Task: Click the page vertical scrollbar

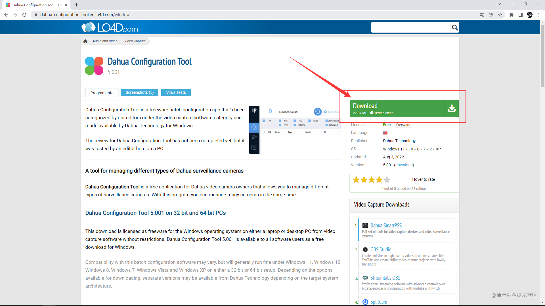Action: pos(542,57)
